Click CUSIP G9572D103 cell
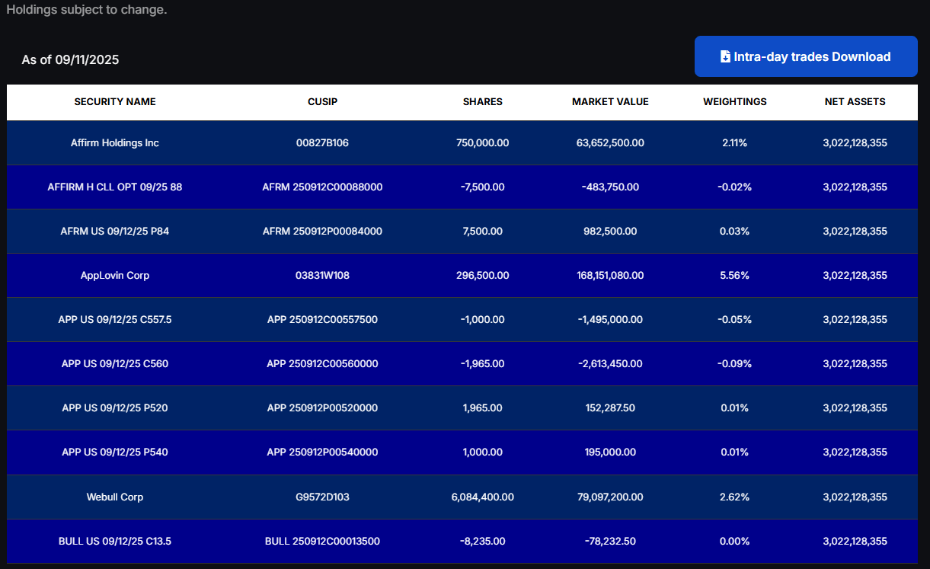 point(322,497)
